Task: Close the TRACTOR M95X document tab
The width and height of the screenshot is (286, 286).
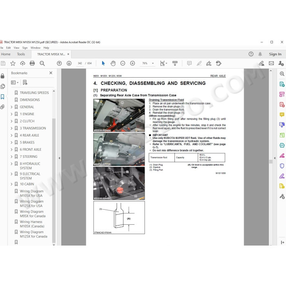Action: tap(68, 54)
